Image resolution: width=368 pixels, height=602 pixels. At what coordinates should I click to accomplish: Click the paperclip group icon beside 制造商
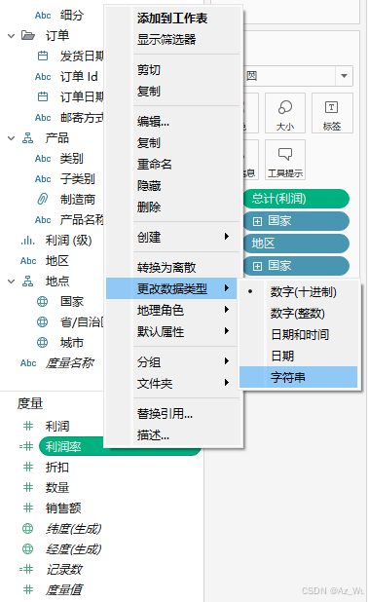click(x=42, y=200)
